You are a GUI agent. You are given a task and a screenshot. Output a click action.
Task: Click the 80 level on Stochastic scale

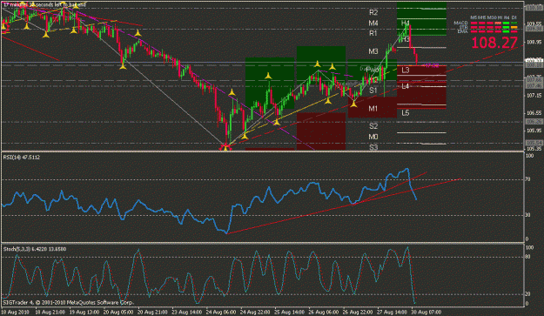coord(527,258)
